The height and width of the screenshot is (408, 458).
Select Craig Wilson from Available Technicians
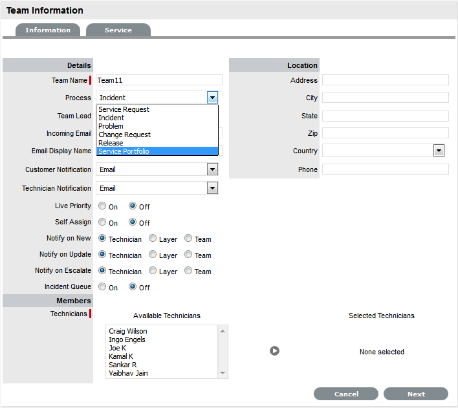(128, 331)
